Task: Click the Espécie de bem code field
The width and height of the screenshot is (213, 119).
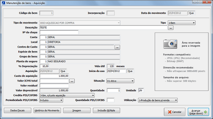Action: tap(43, 52)
